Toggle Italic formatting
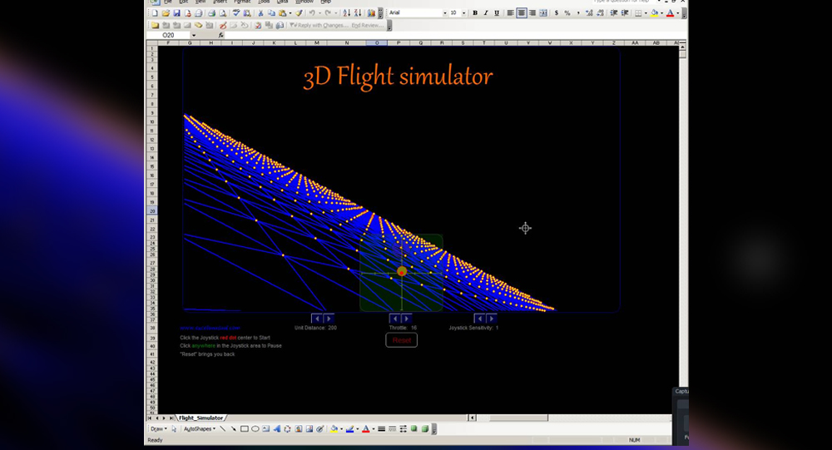This screenshot has height=450, width=832. 486,12
